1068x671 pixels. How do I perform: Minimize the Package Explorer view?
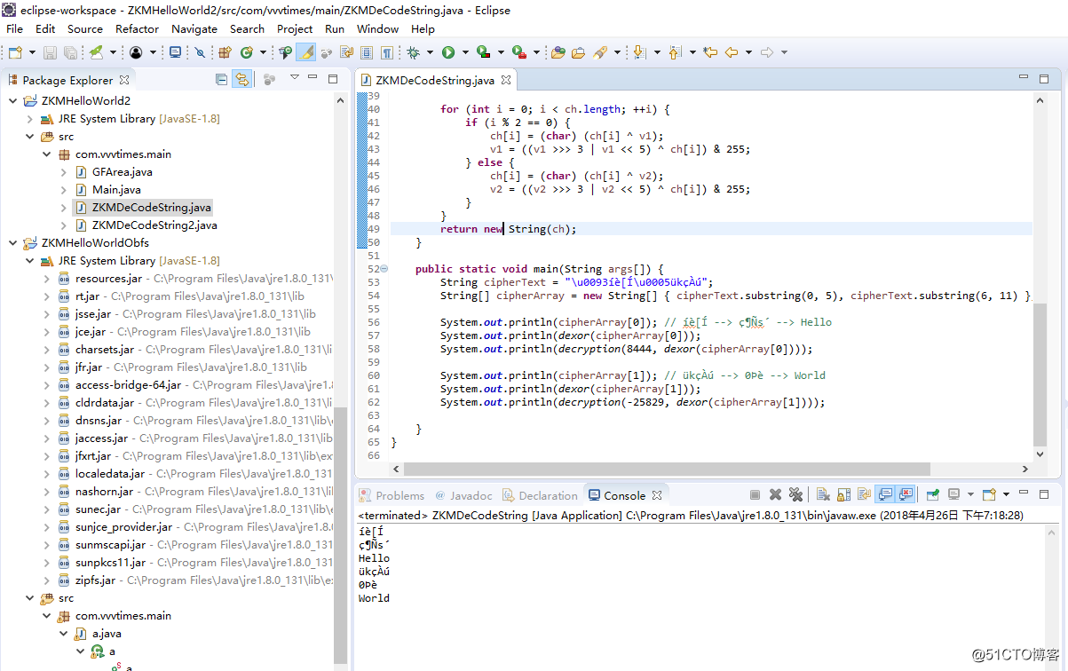(312, 78)
